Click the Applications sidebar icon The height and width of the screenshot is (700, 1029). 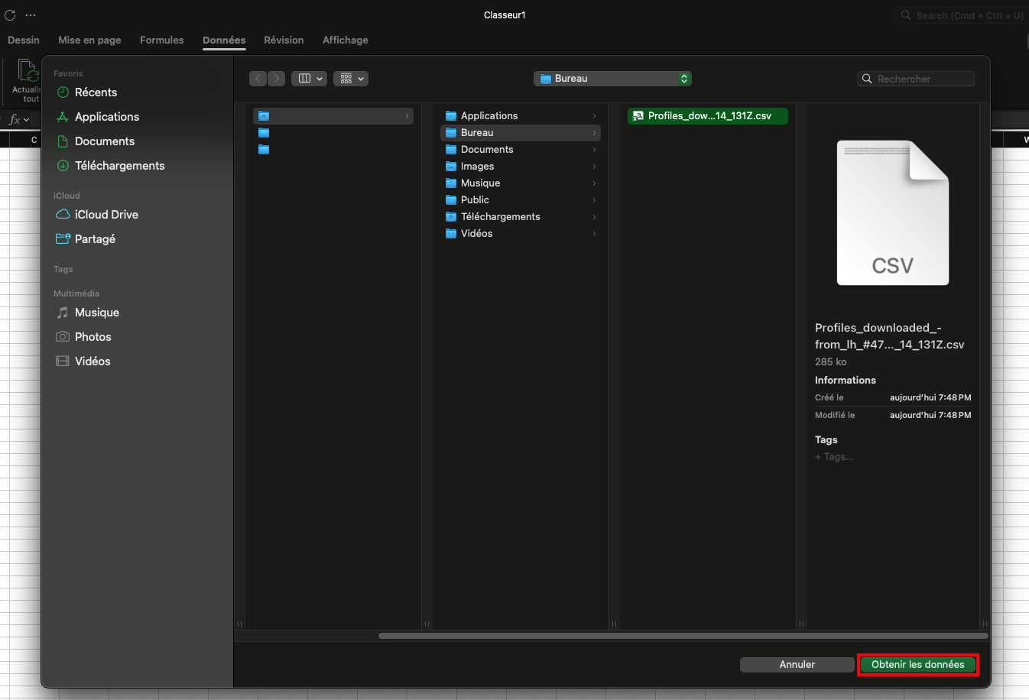tap(63, 117)
